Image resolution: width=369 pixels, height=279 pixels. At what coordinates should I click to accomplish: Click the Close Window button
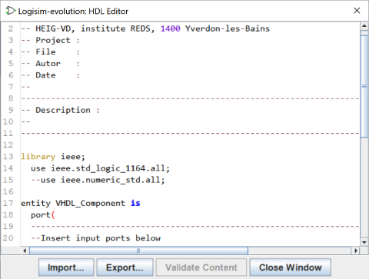coord(290,267)
